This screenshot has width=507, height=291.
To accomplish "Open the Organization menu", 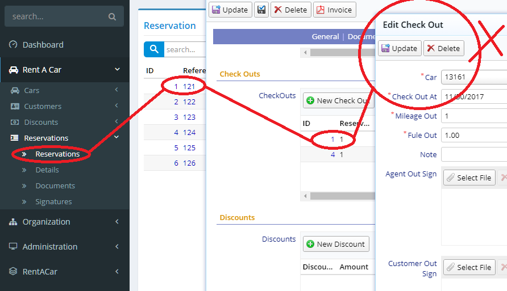I will [x=46, y=222].
